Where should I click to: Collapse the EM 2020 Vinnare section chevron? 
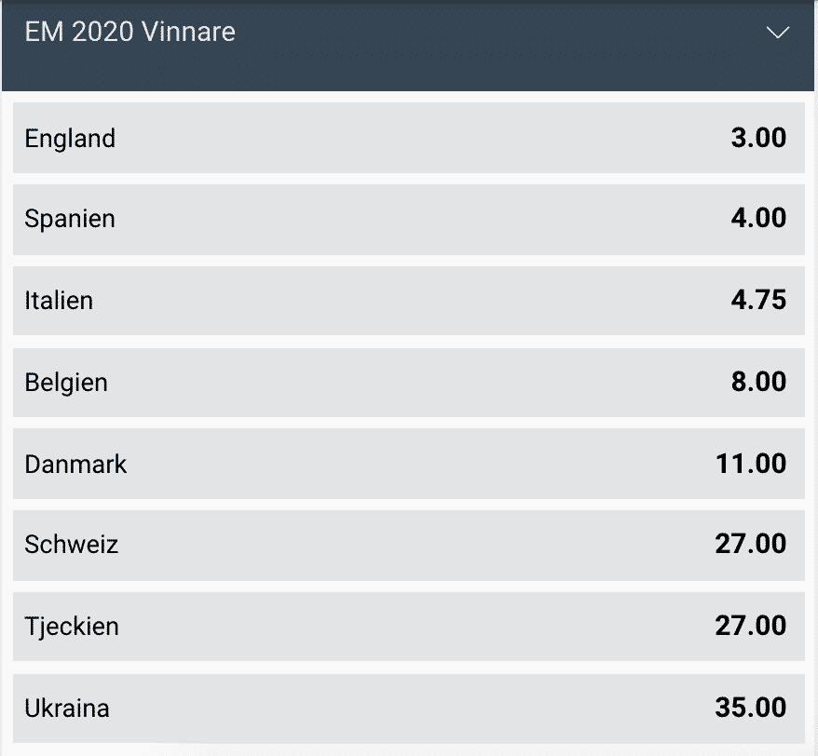tap(777, 33)
